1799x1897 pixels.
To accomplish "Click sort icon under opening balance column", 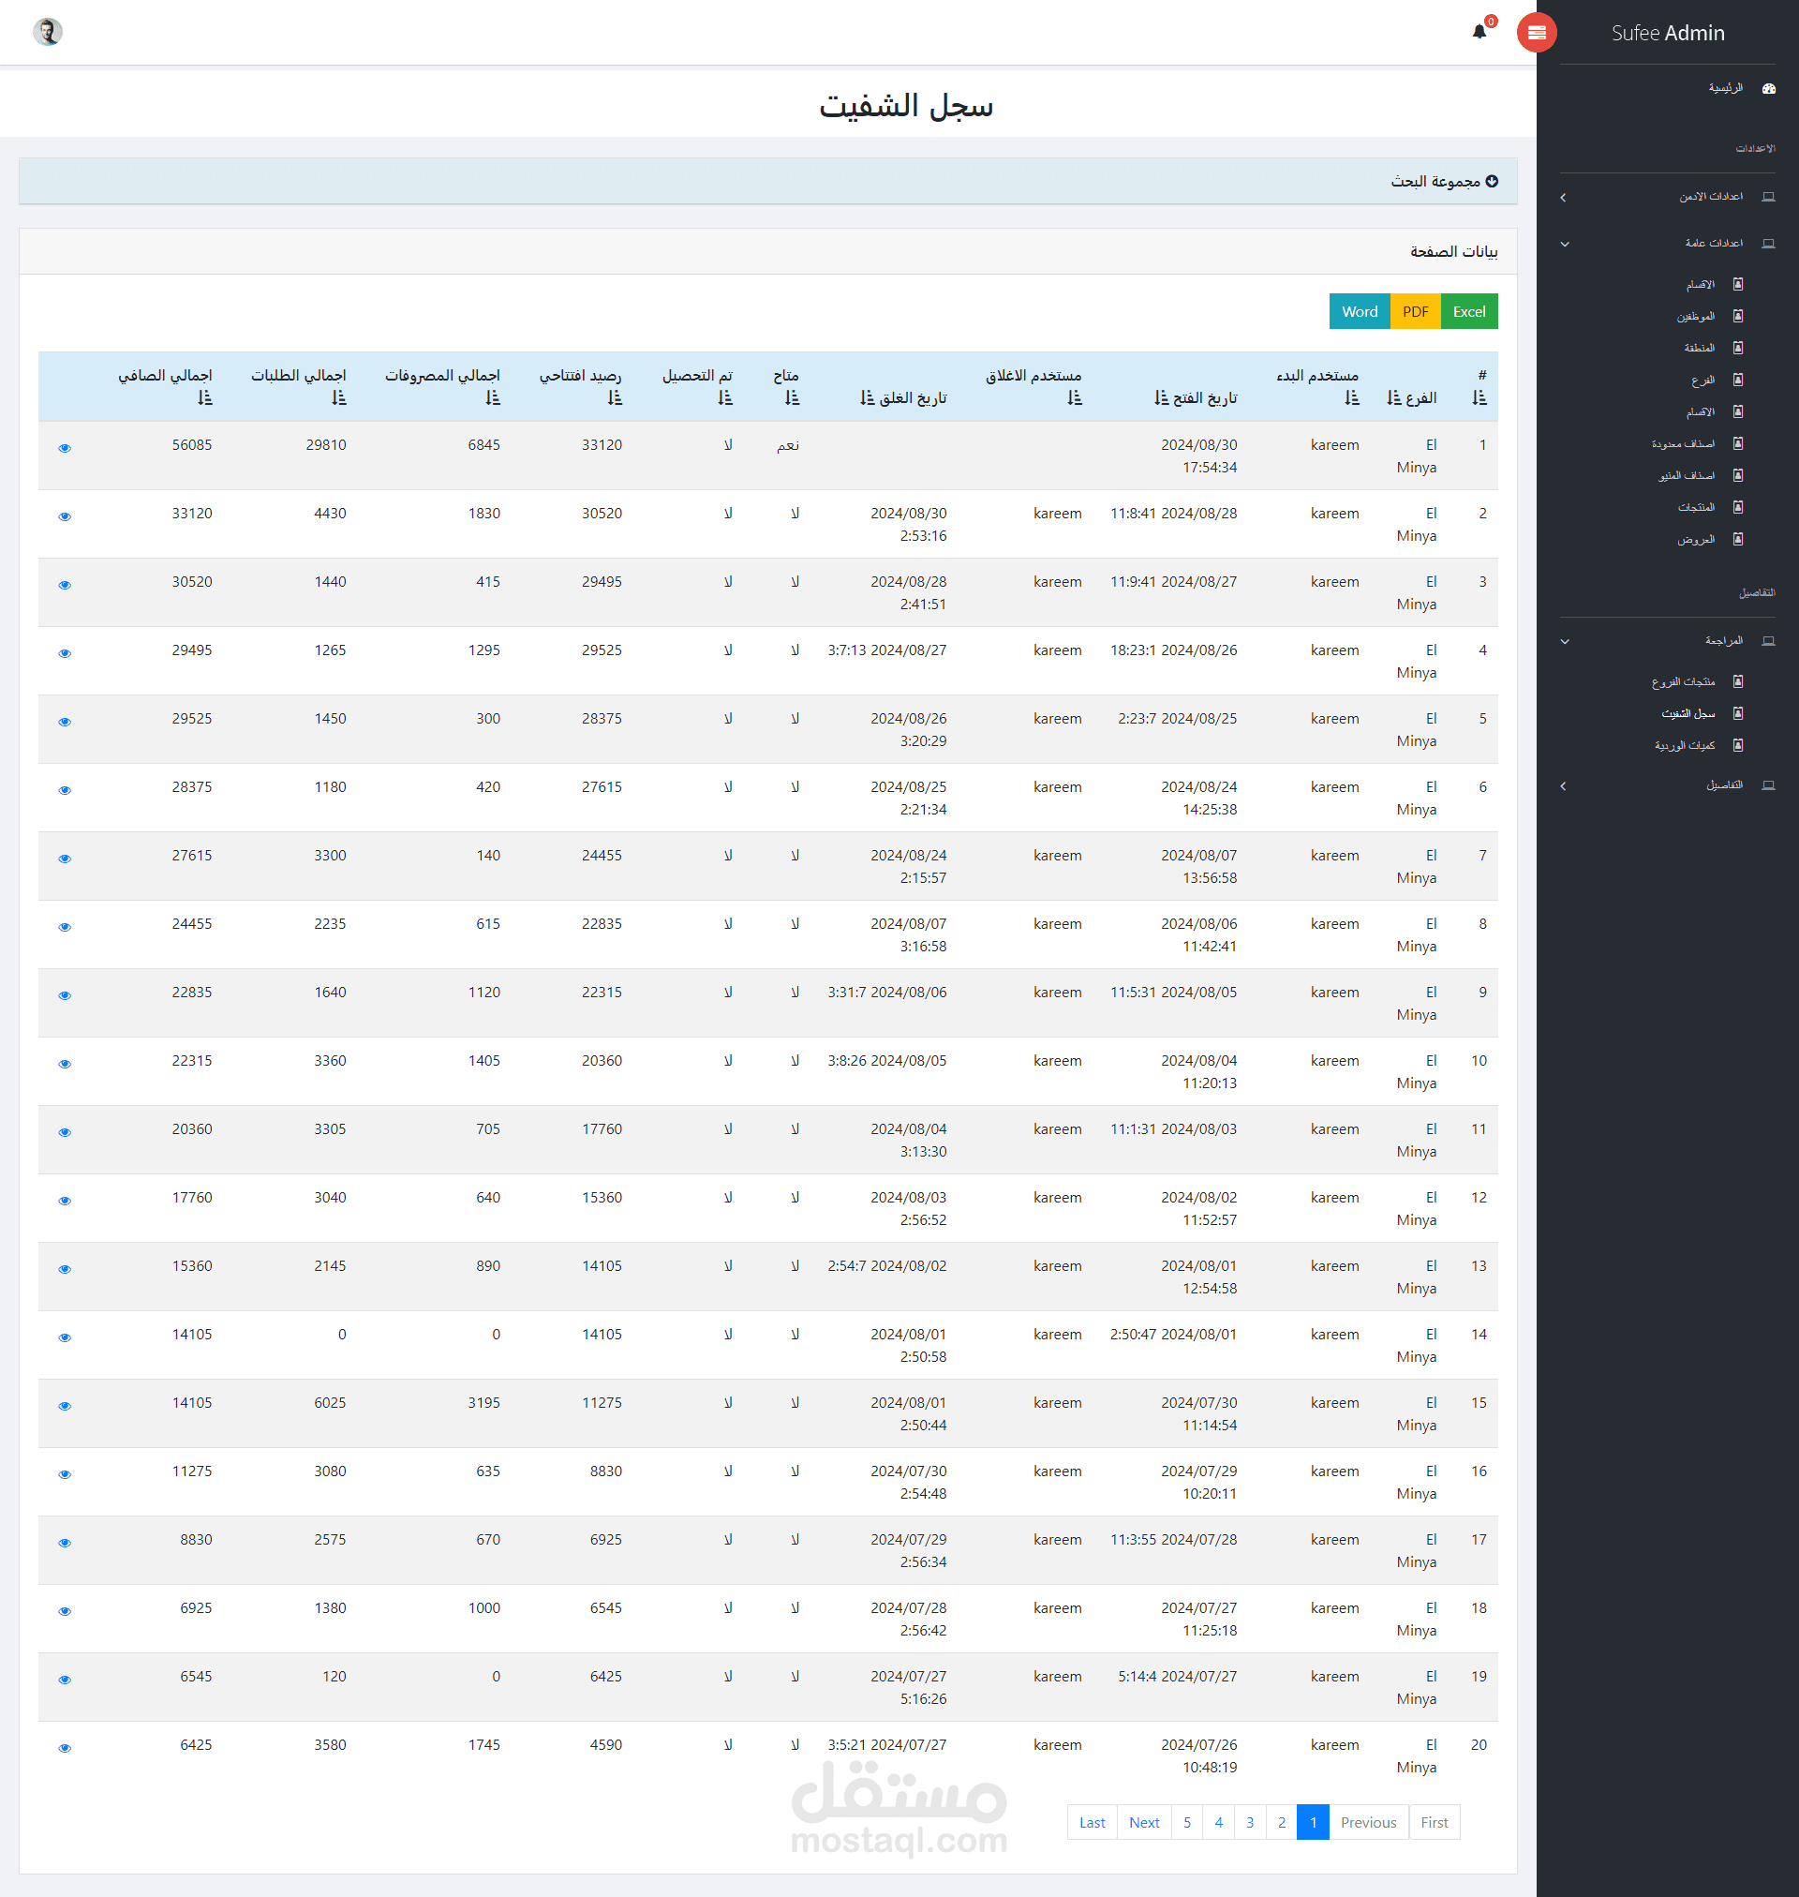I will [x=615, y=398].
